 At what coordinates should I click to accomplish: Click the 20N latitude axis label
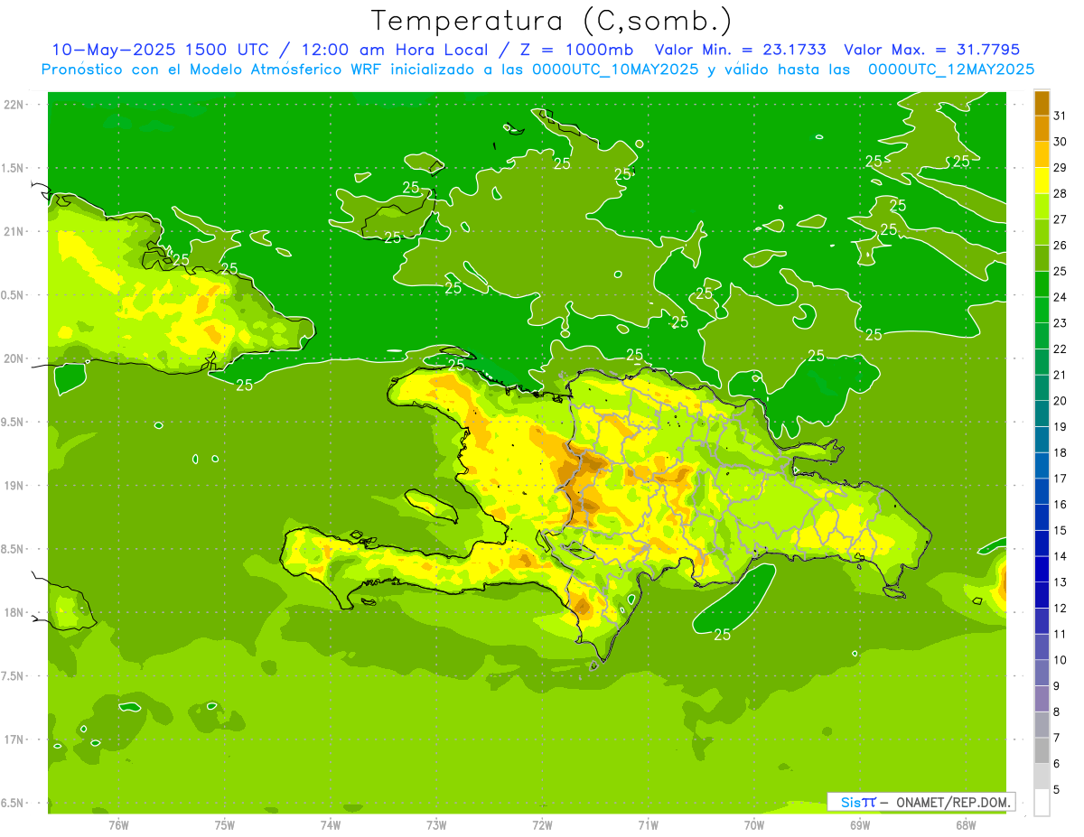(x=14, y=358)
